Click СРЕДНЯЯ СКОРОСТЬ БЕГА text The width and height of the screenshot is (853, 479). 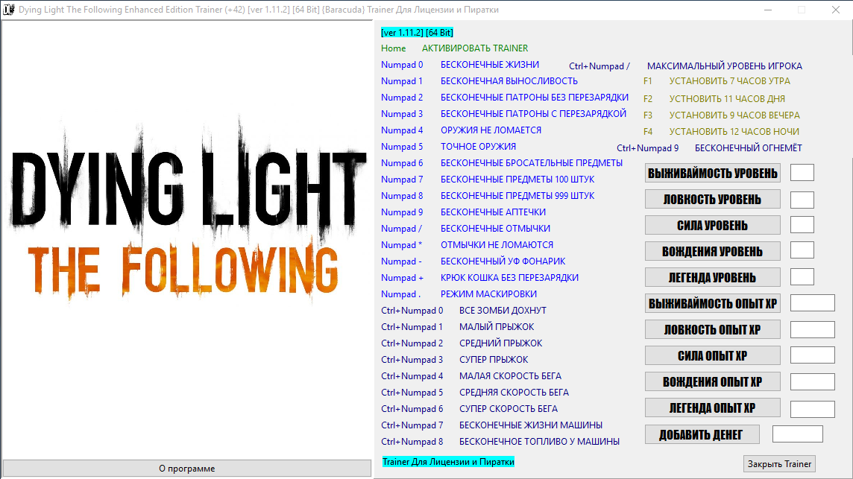pyautogui.click(x=514, y=392)
